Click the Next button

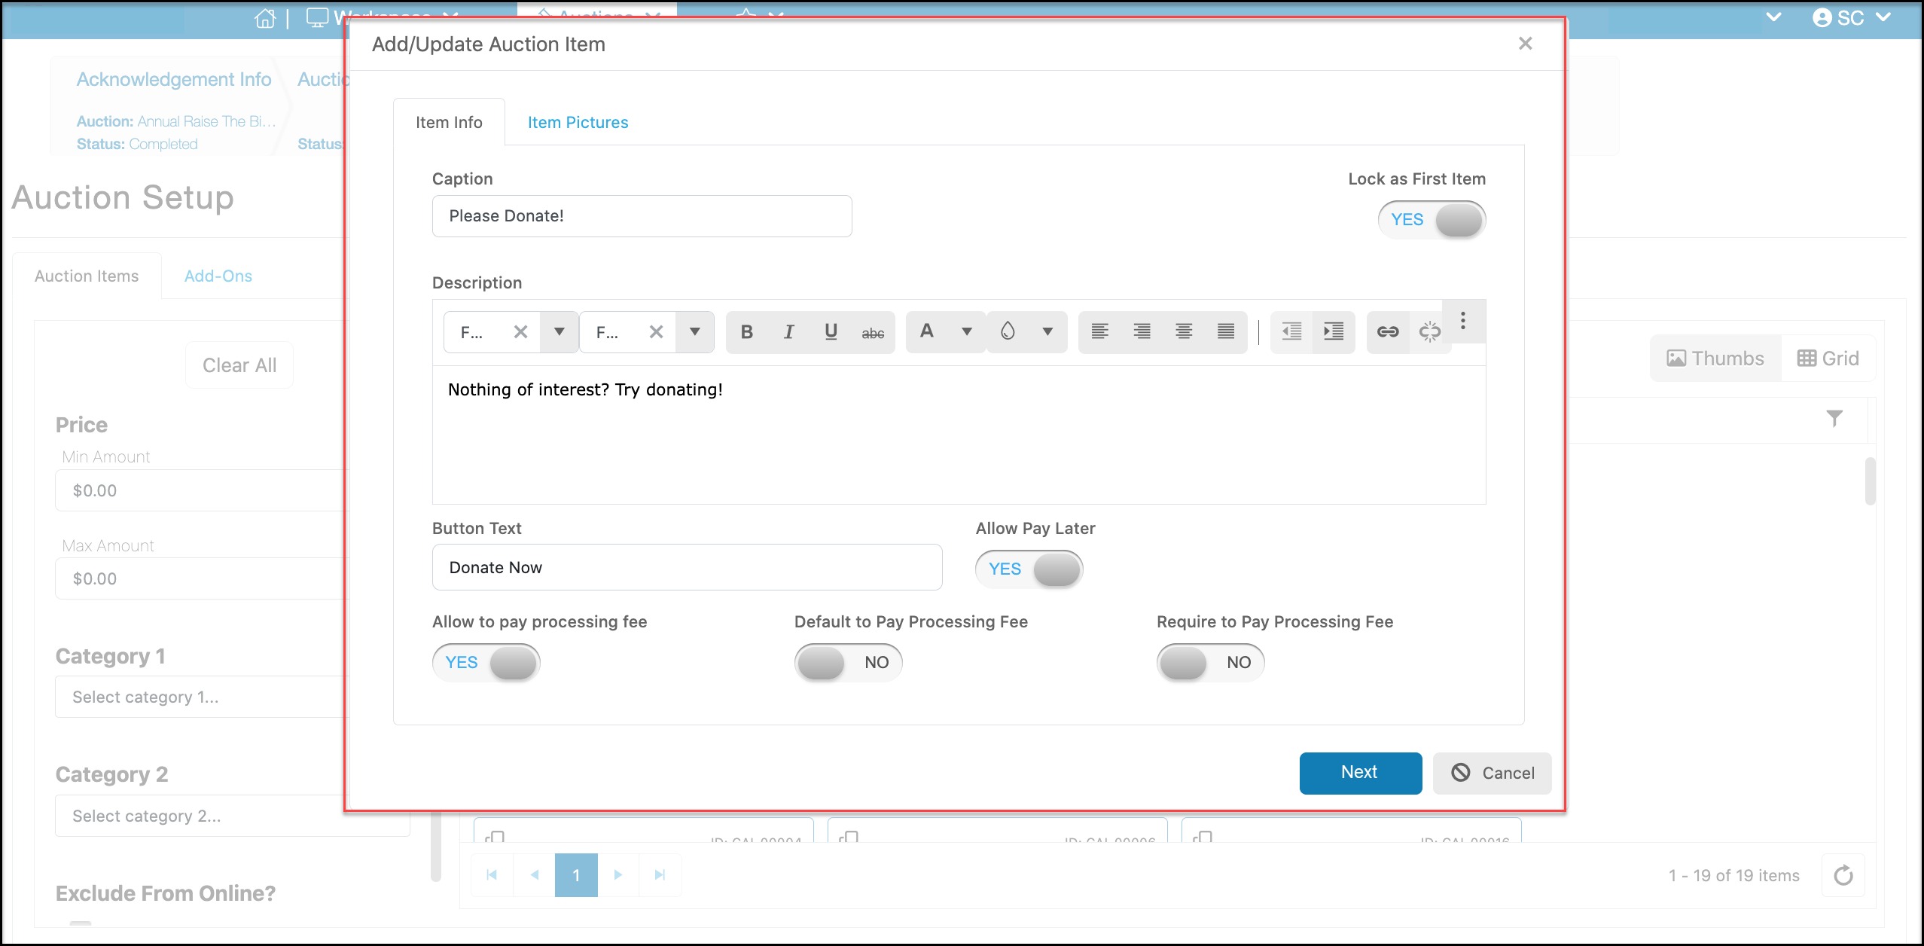1360,773
